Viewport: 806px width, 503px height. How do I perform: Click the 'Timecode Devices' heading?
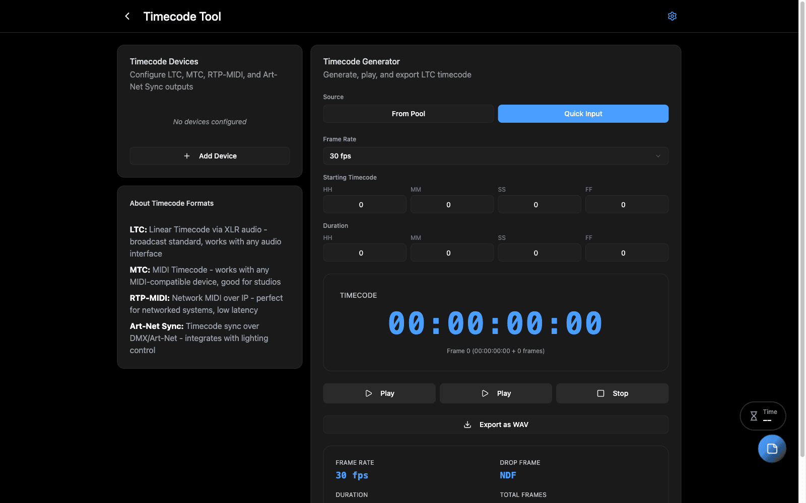(x=164, y=61)
